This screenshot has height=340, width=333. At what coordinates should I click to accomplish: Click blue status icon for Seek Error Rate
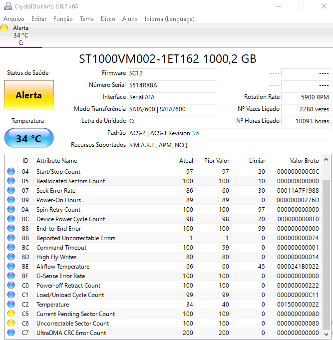(x=11, y=190)
